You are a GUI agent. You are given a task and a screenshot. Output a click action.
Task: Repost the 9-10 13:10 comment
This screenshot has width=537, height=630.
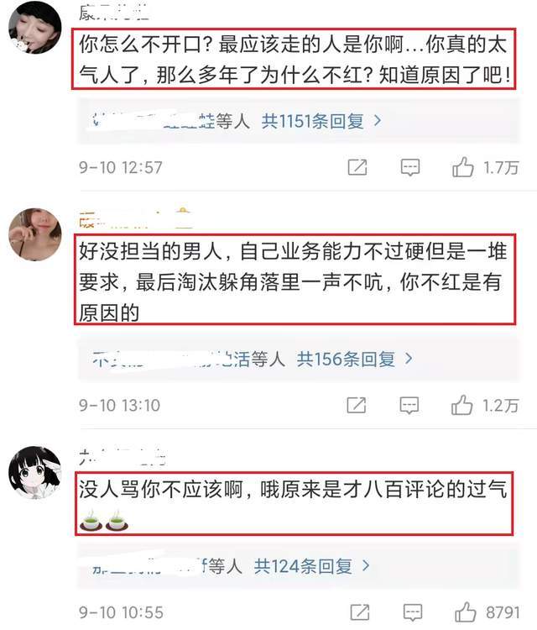tap(357, 405)
